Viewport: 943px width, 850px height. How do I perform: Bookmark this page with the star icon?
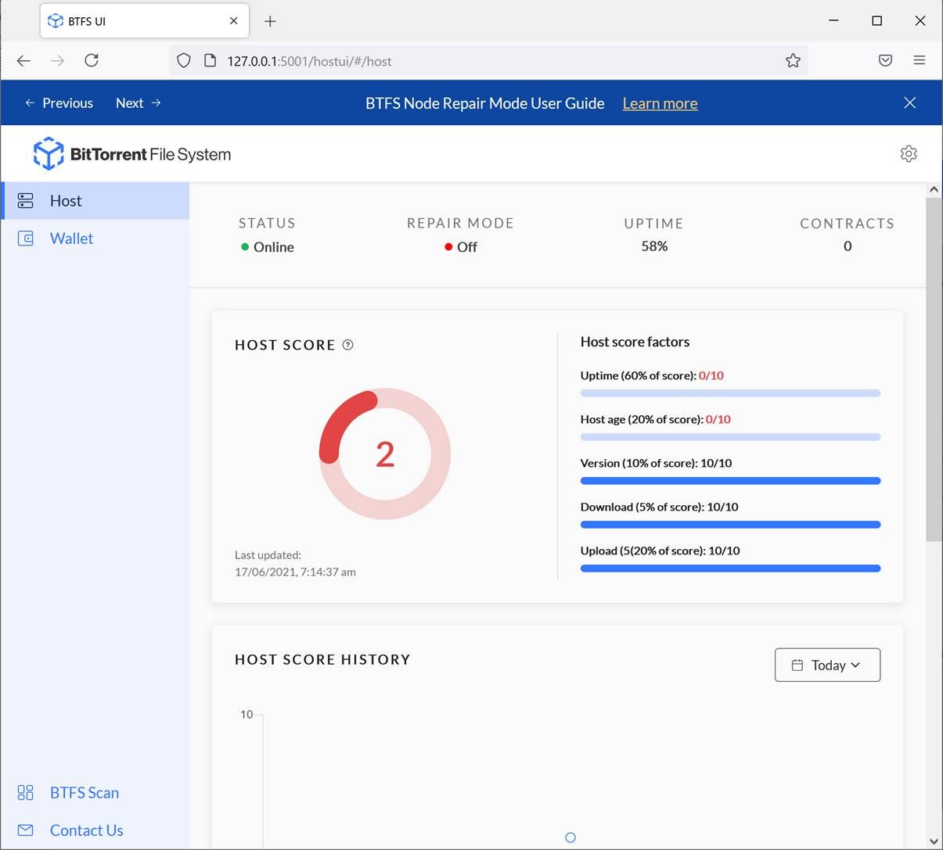point(793,61)
